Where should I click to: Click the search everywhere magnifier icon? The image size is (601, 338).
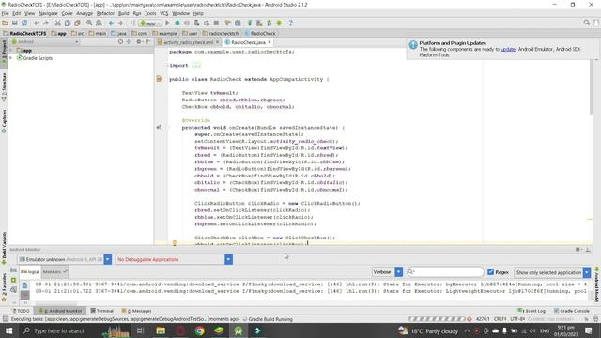click(586, 23)
